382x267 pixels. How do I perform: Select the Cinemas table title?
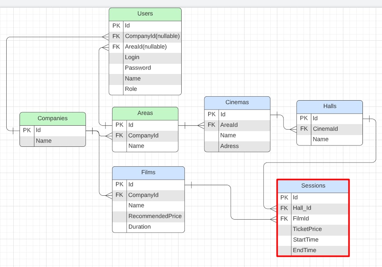(237, 102)
